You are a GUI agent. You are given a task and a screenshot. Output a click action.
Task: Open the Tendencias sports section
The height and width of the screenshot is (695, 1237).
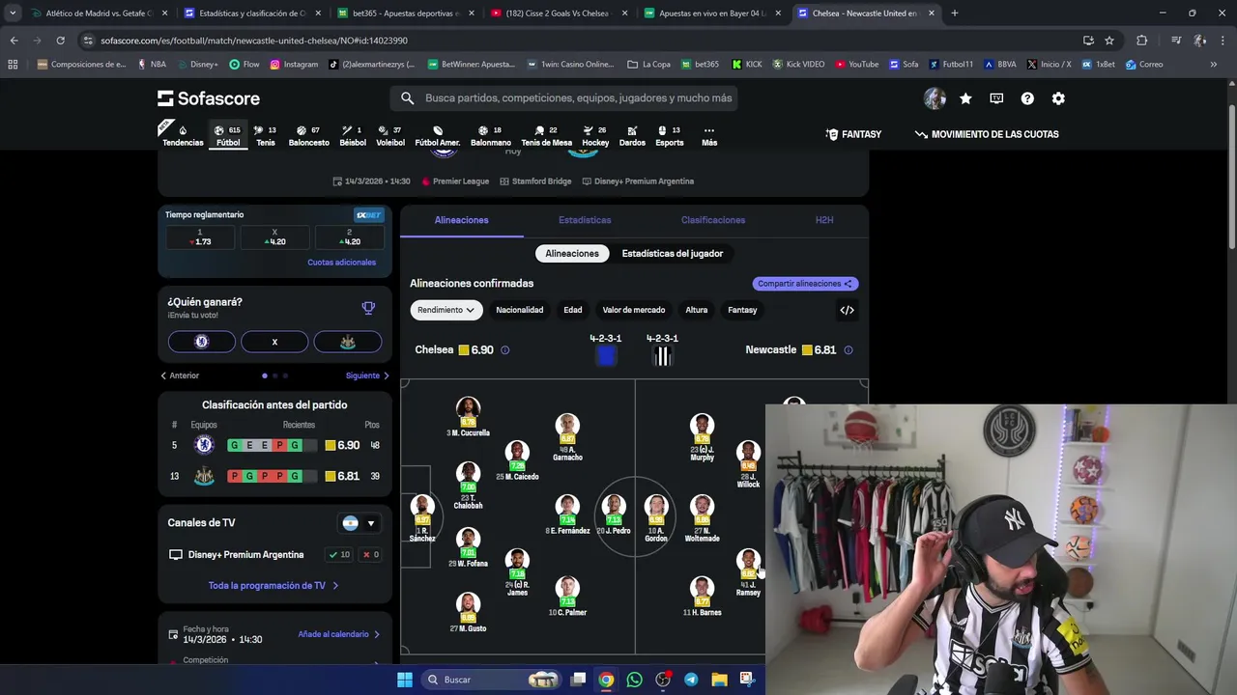(x=183, y=136)
